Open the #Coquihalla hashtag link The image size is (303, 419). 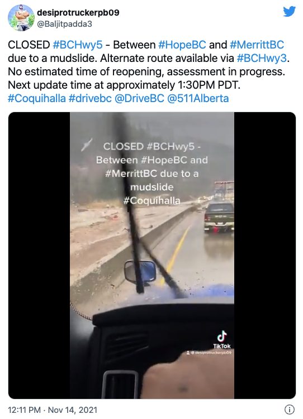tap(37, 98)
